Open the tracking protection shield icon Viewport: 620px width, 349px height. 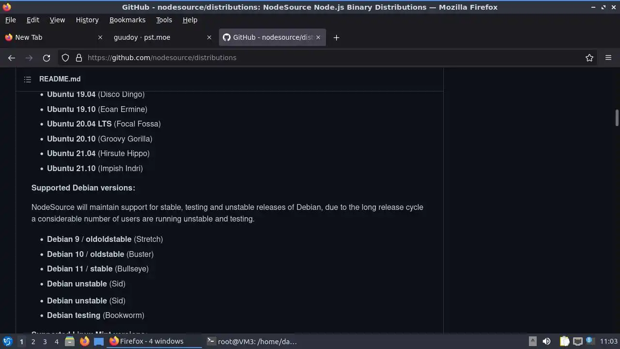65,58
